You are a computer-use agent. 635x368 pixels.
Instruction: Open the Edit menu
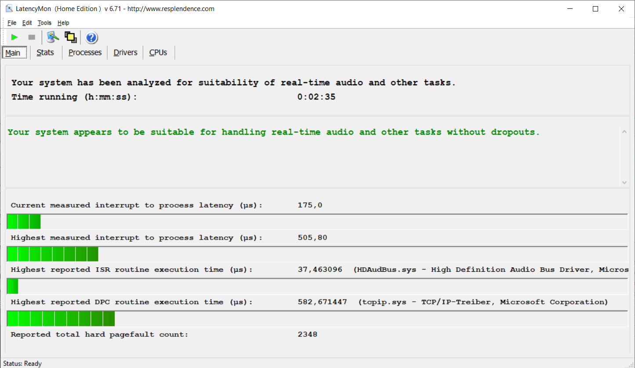[x=27, y=23]
